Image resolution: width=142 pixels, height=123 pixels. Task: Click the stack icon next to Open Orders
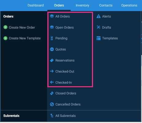[x=52, y=27]
